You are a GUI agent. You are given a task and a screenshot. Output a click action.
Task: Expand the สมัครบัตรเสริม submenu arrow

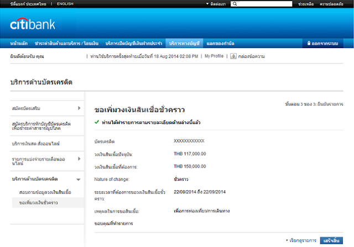pos(79,108)
